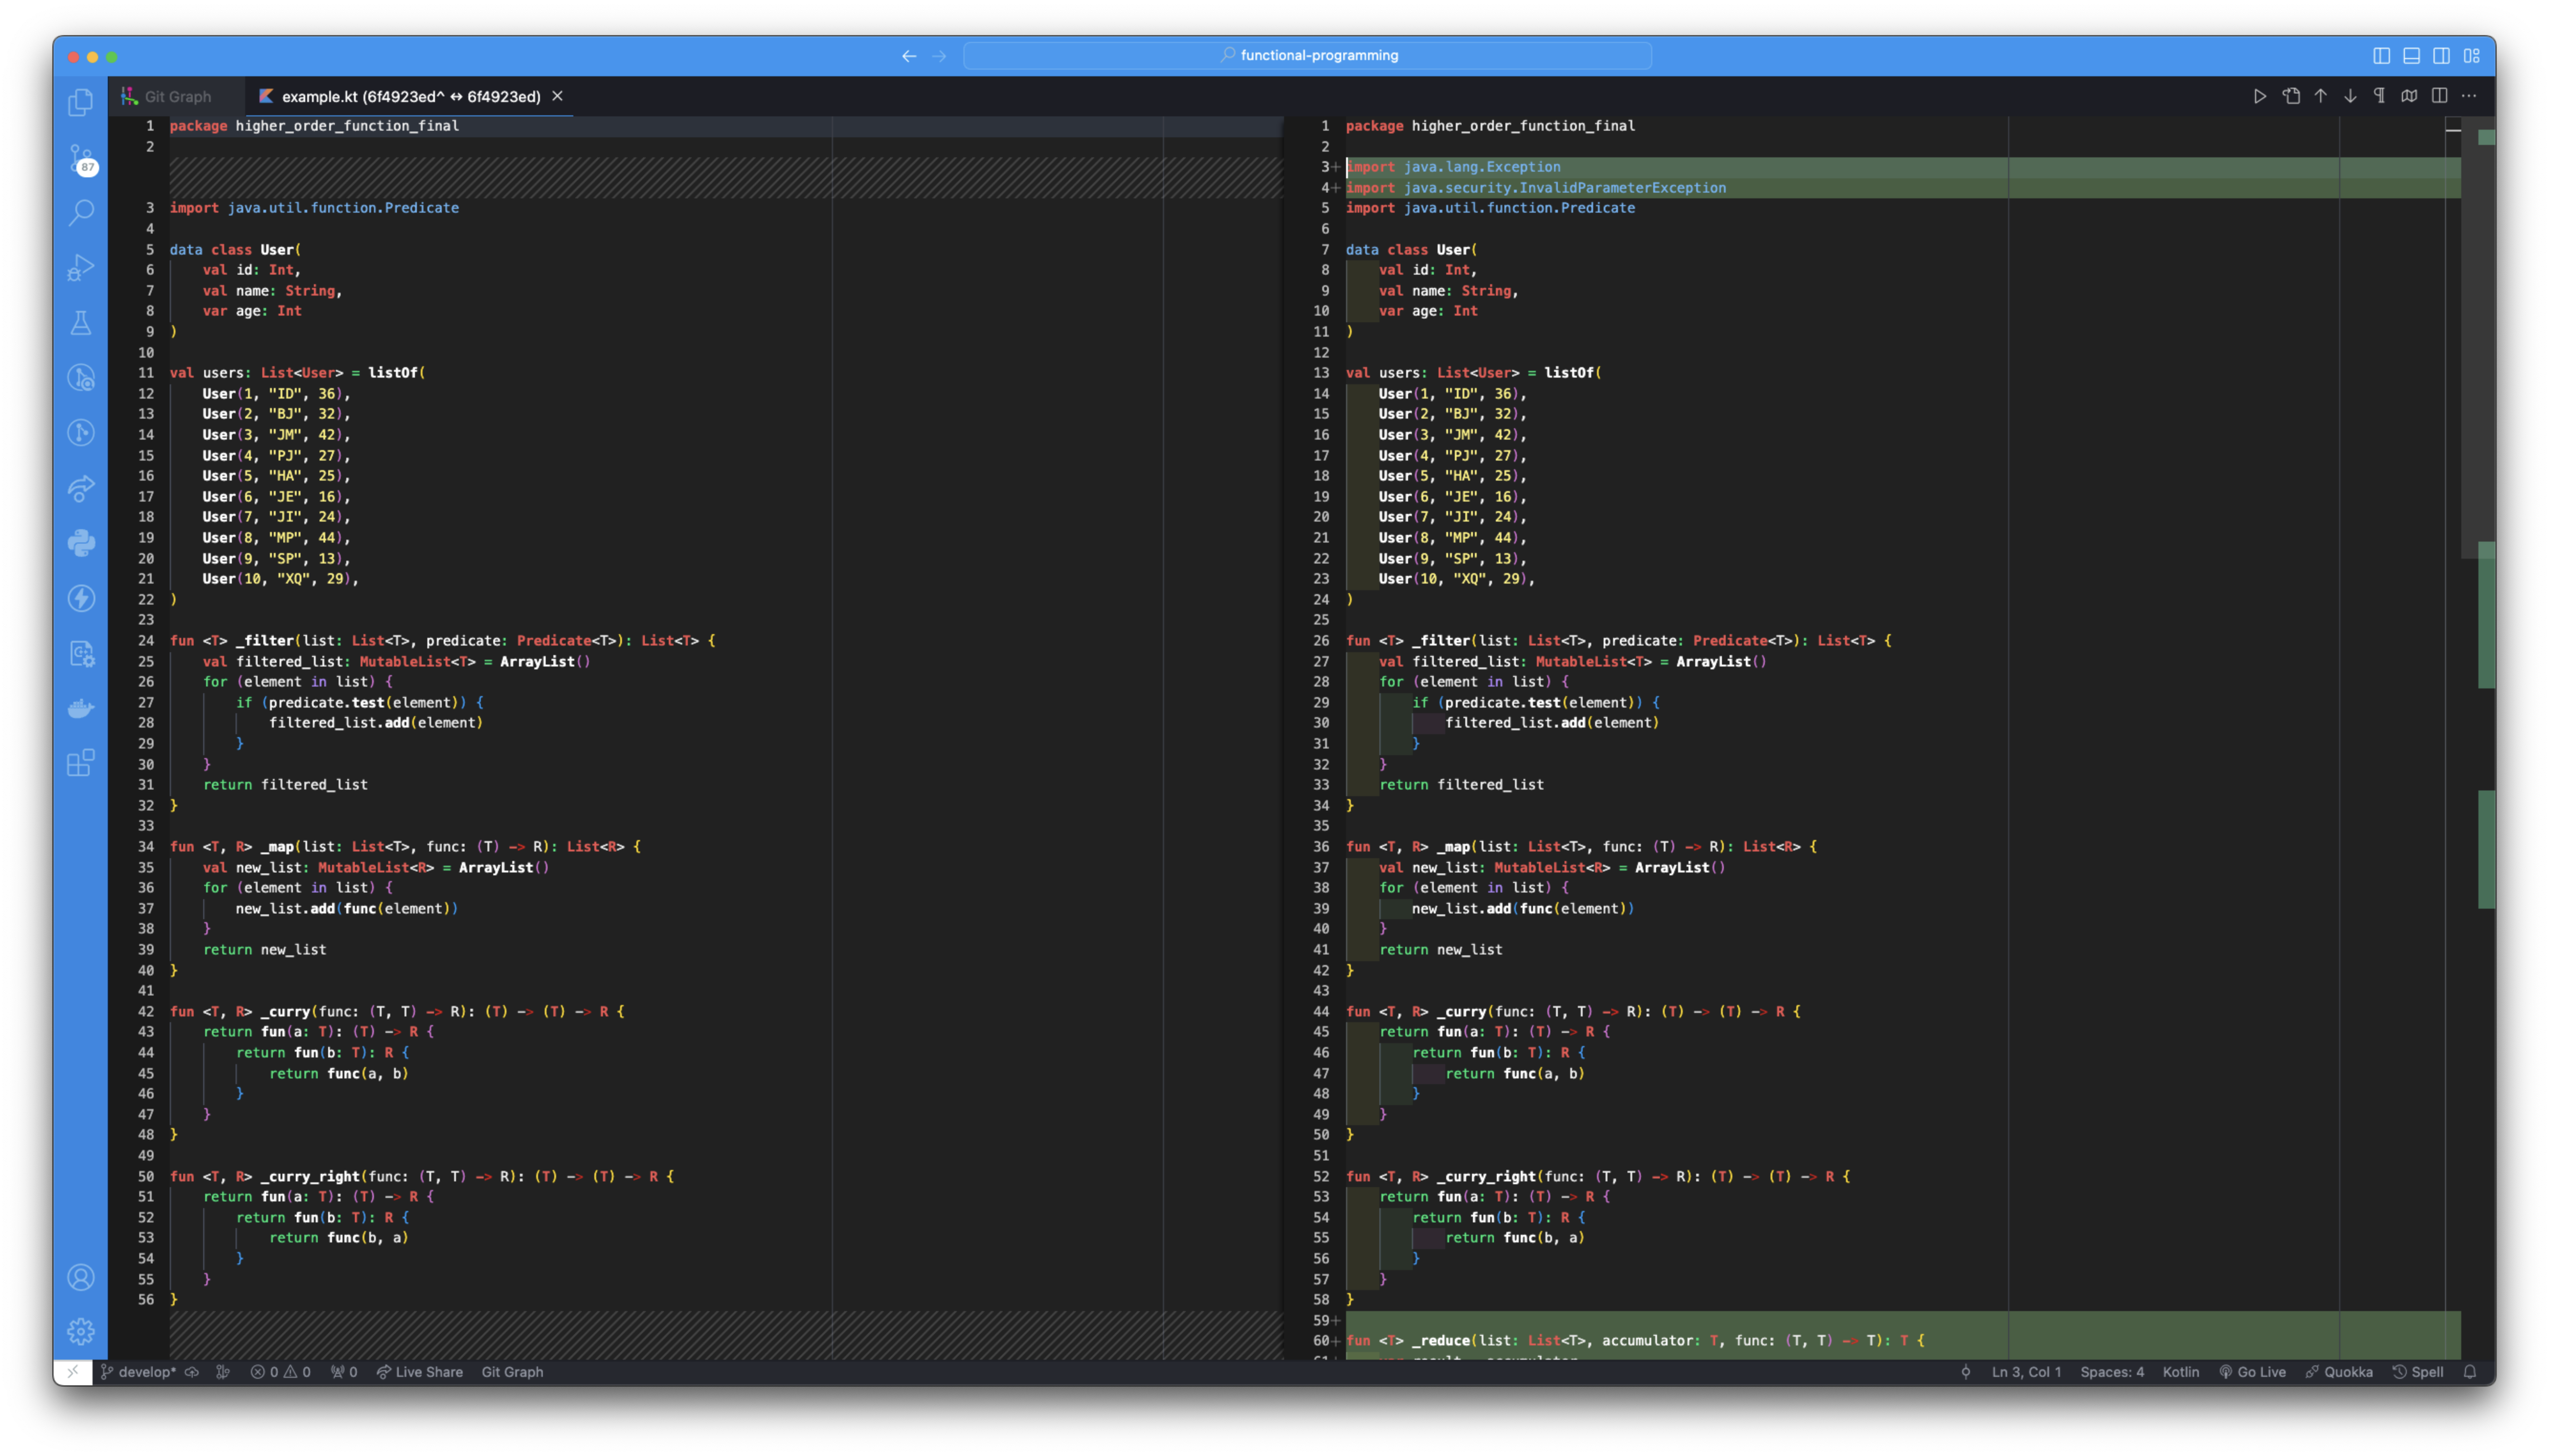Open the Explorer view in activity bar
Screen dimensions: 2549x1456
click(x=81, y=102)
